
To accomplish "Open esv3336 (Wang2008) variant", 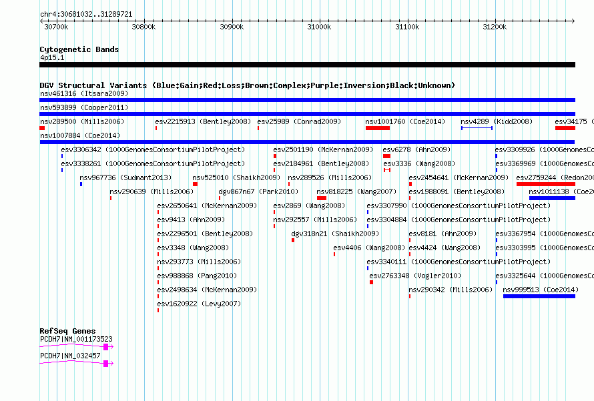I will pyautogui.click(x=419, y=163).
